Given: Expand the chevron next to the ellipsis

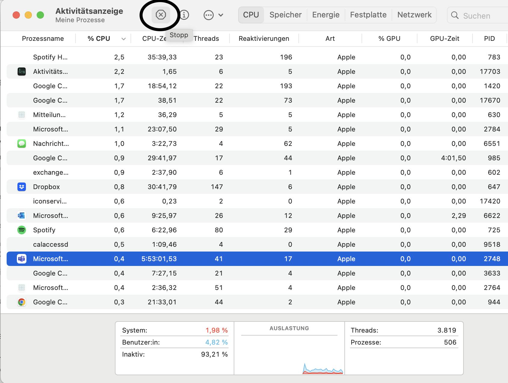Looking at the screenshot, I should [221, 15].
